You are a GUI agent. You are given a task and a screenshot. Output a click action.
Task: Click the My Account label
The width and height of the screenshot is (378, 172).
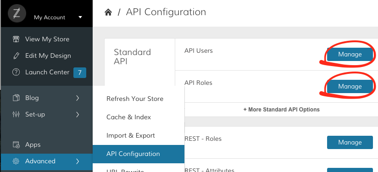click(50, 17)
